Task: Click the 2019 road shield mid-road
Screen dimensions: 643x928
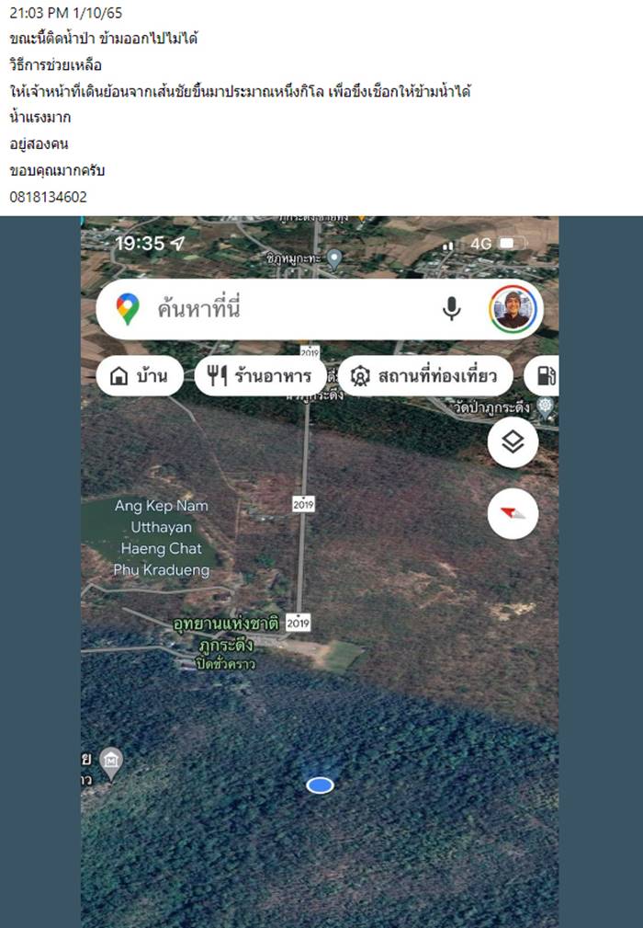Action: tap(303, 504)
